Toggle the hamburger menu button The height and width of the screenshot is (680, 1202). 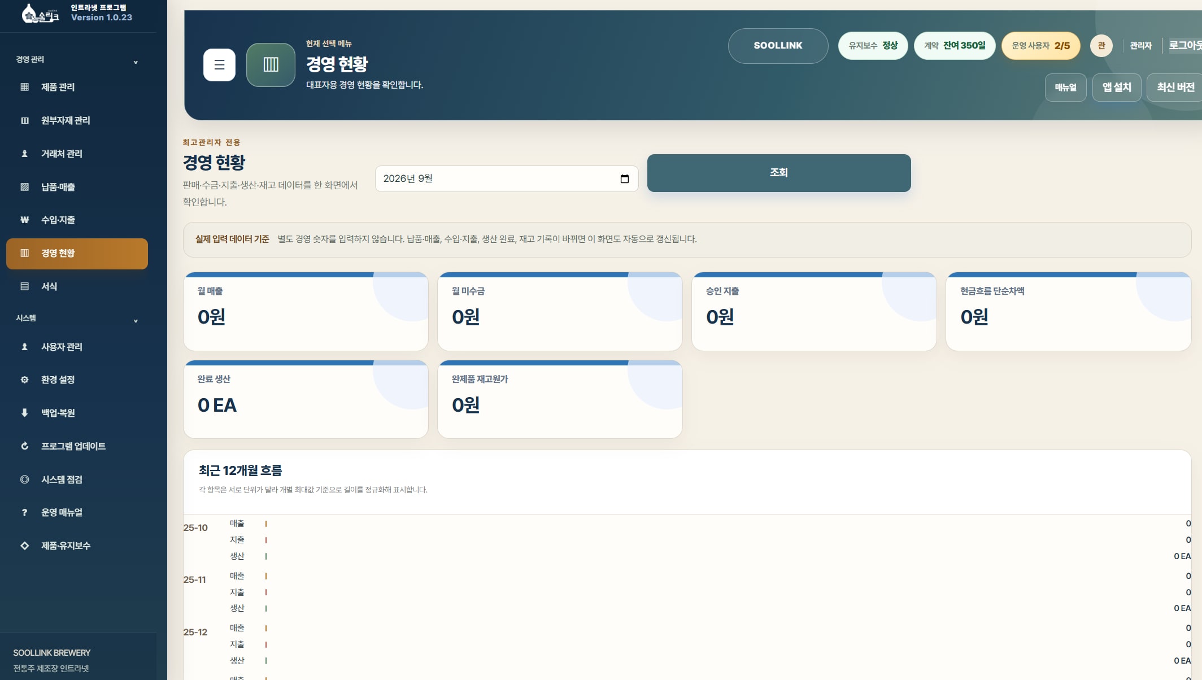point(219,65)
